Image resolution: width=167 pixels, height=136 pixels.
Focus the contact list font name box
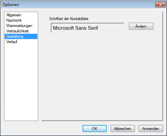(88, 28)
